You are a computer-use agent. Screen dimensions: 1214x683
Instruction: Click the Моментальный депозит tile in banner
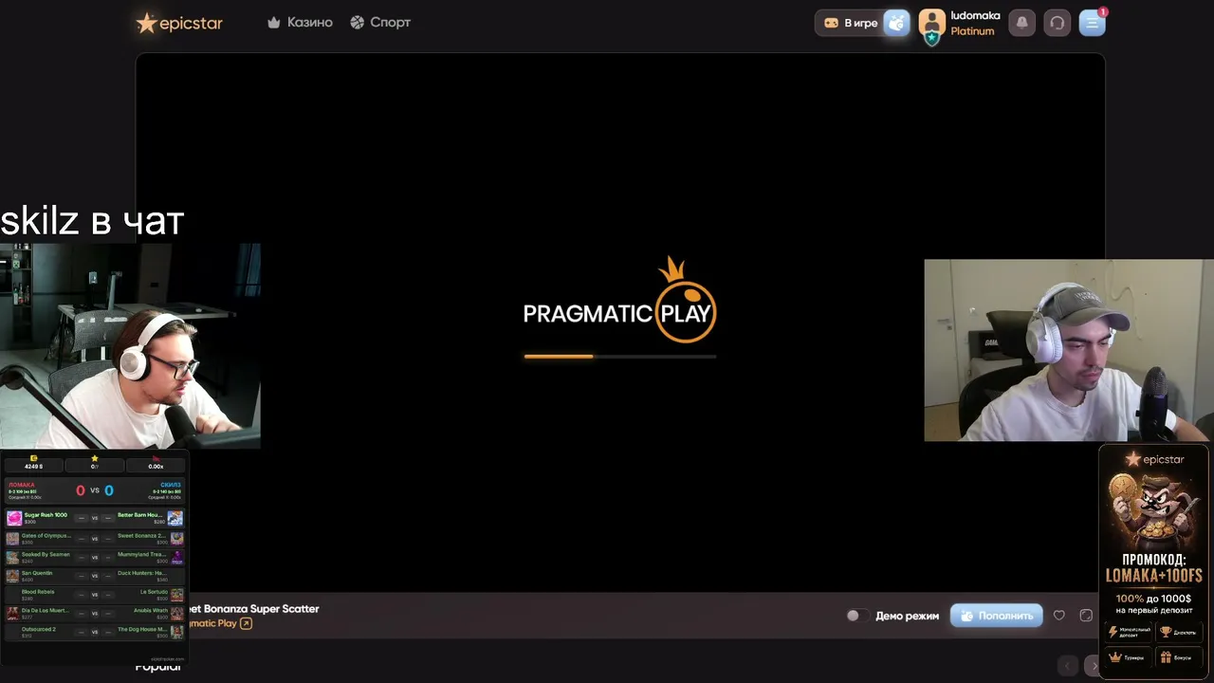point(1129,633)
